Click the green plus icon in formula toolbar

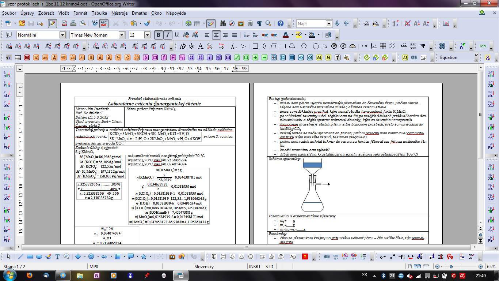[255, 57]
